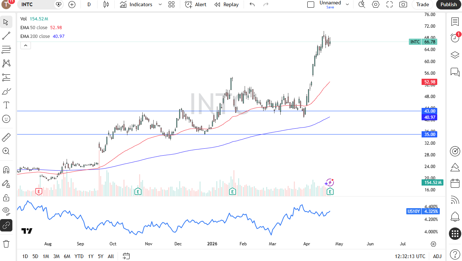The width and height of the screenshot is (462, 261).
Task: Change the D time interval
Action: 89,4
